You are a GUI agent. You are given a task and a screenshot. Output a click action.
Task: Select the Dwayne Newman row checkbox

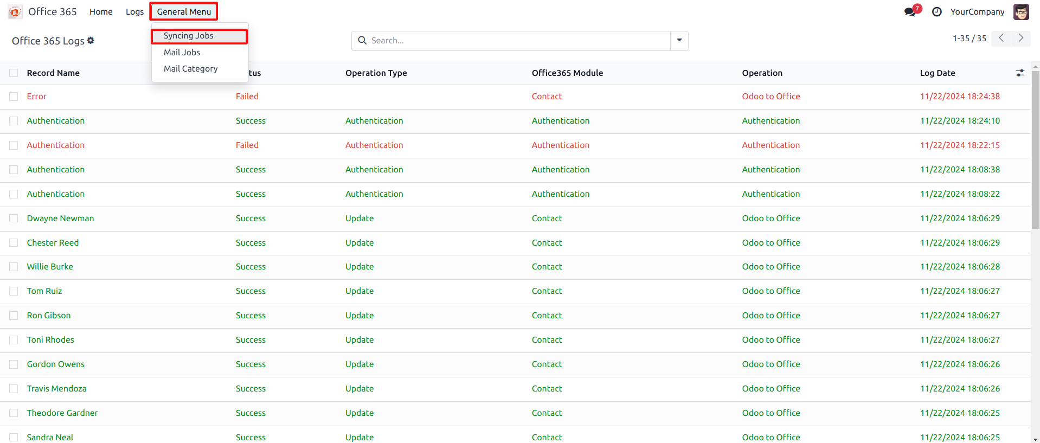14,219
